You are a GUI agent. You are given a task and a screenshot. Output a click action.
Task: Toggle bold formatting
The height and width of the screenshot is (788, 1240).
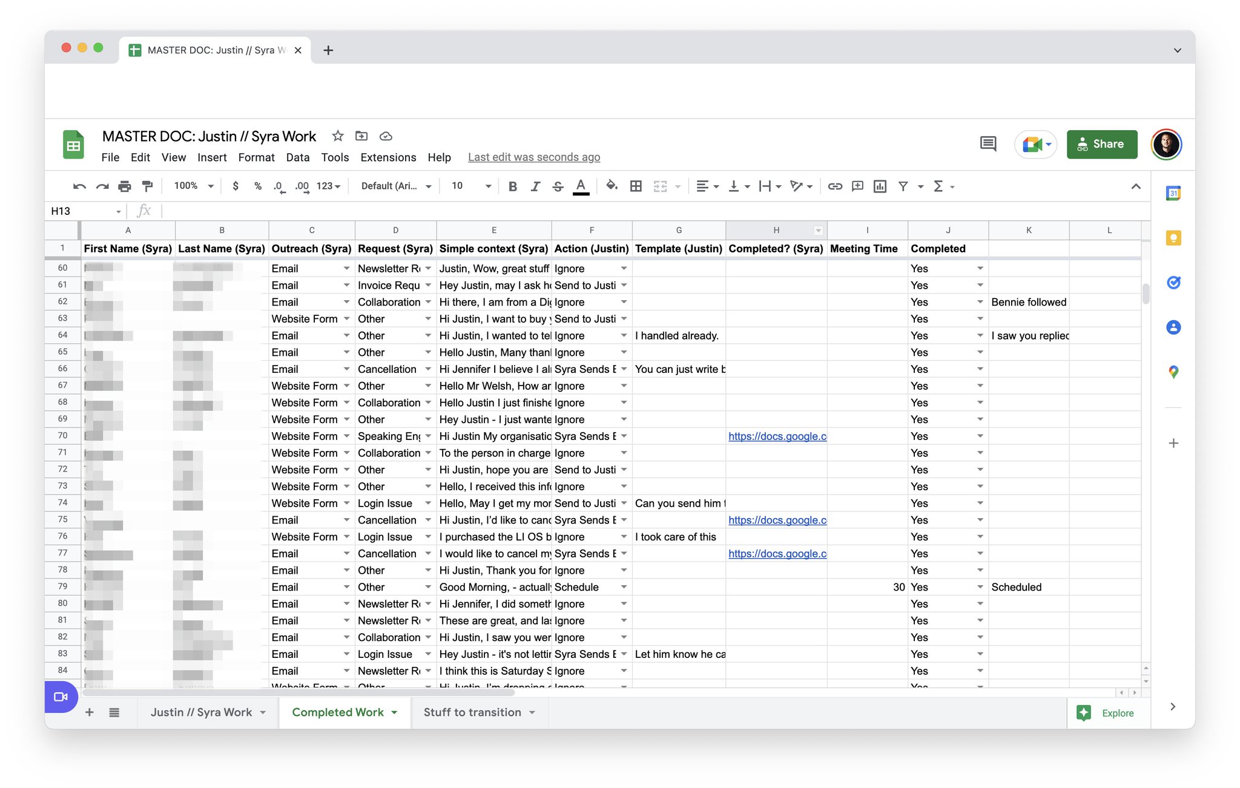[513, 186]
